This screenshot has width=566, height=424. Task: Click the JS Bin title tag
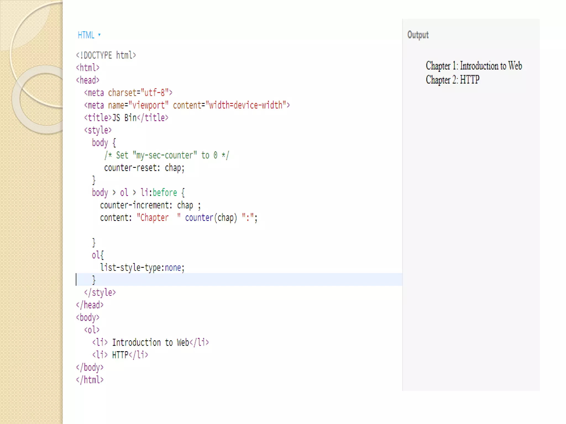point(126,118)
